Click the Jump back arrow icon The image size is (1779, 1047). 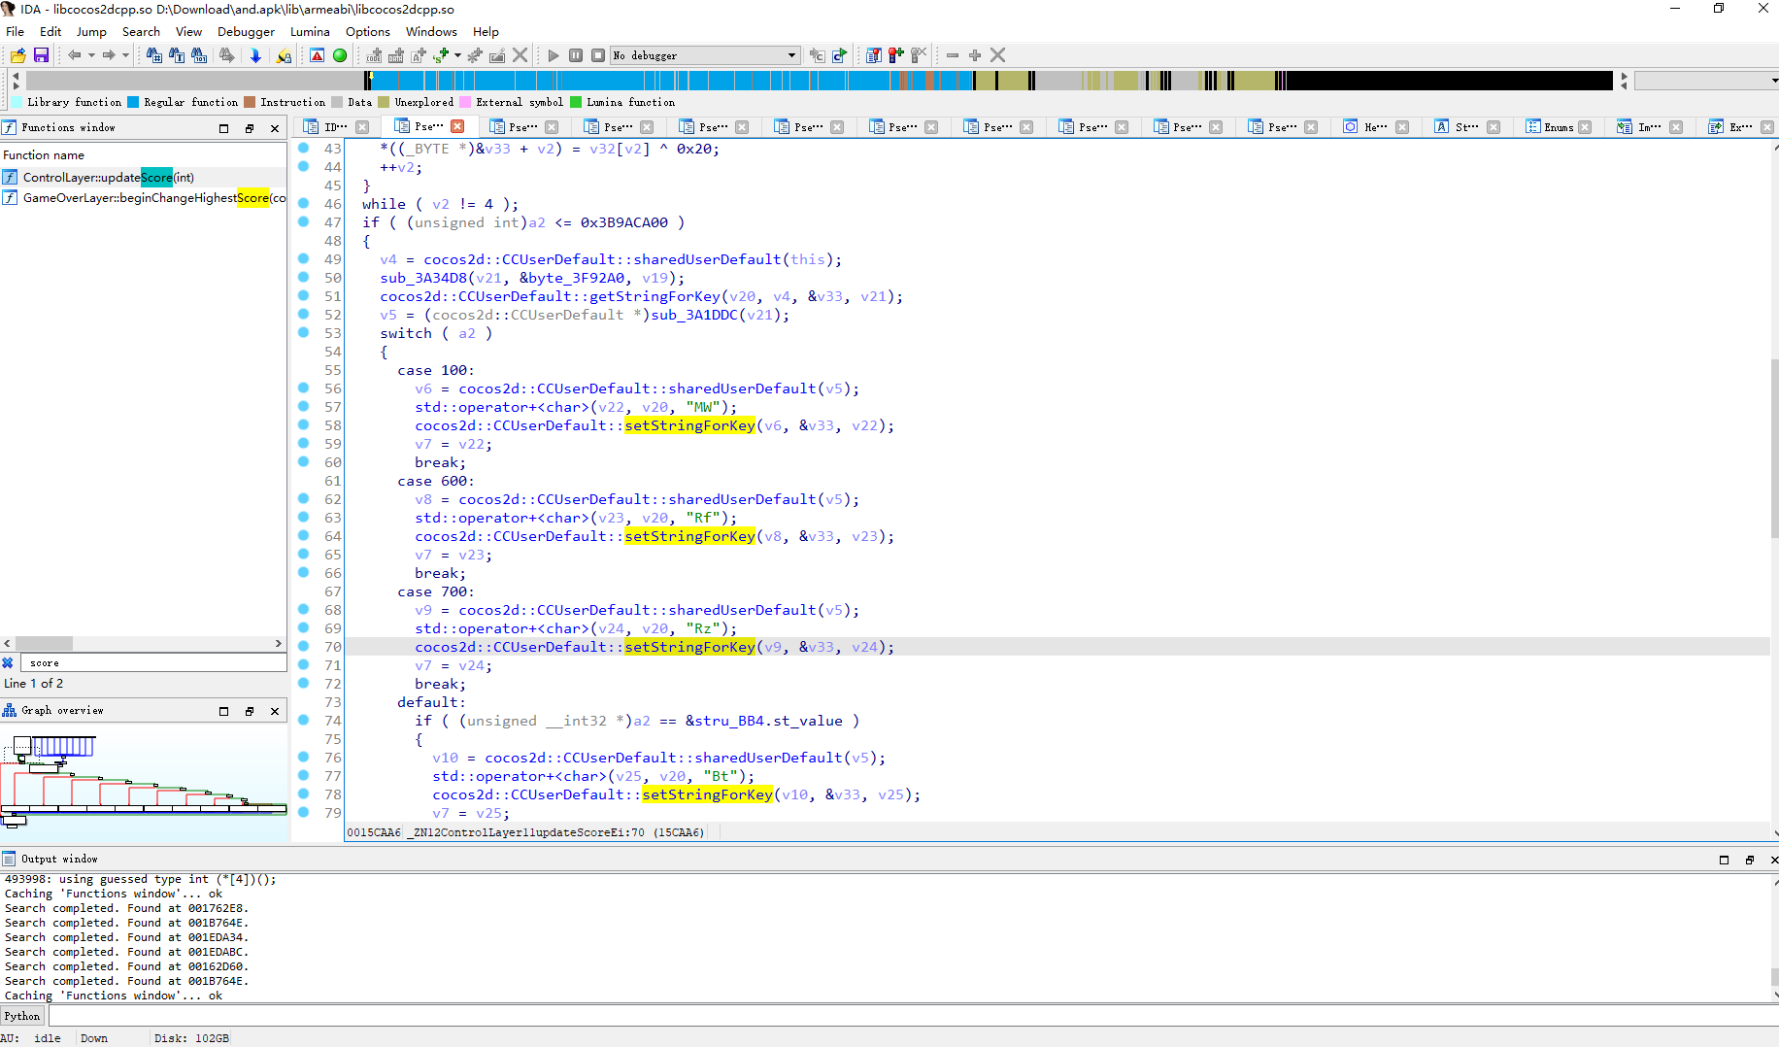point(74,55)
